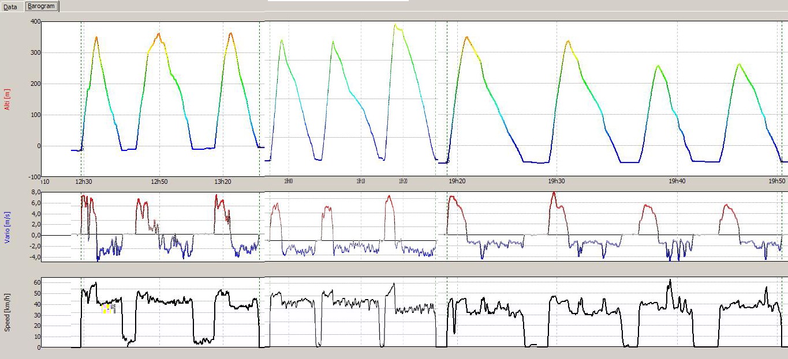Click the 19h50 time label

pyautogui.click(x=777, y=182)
